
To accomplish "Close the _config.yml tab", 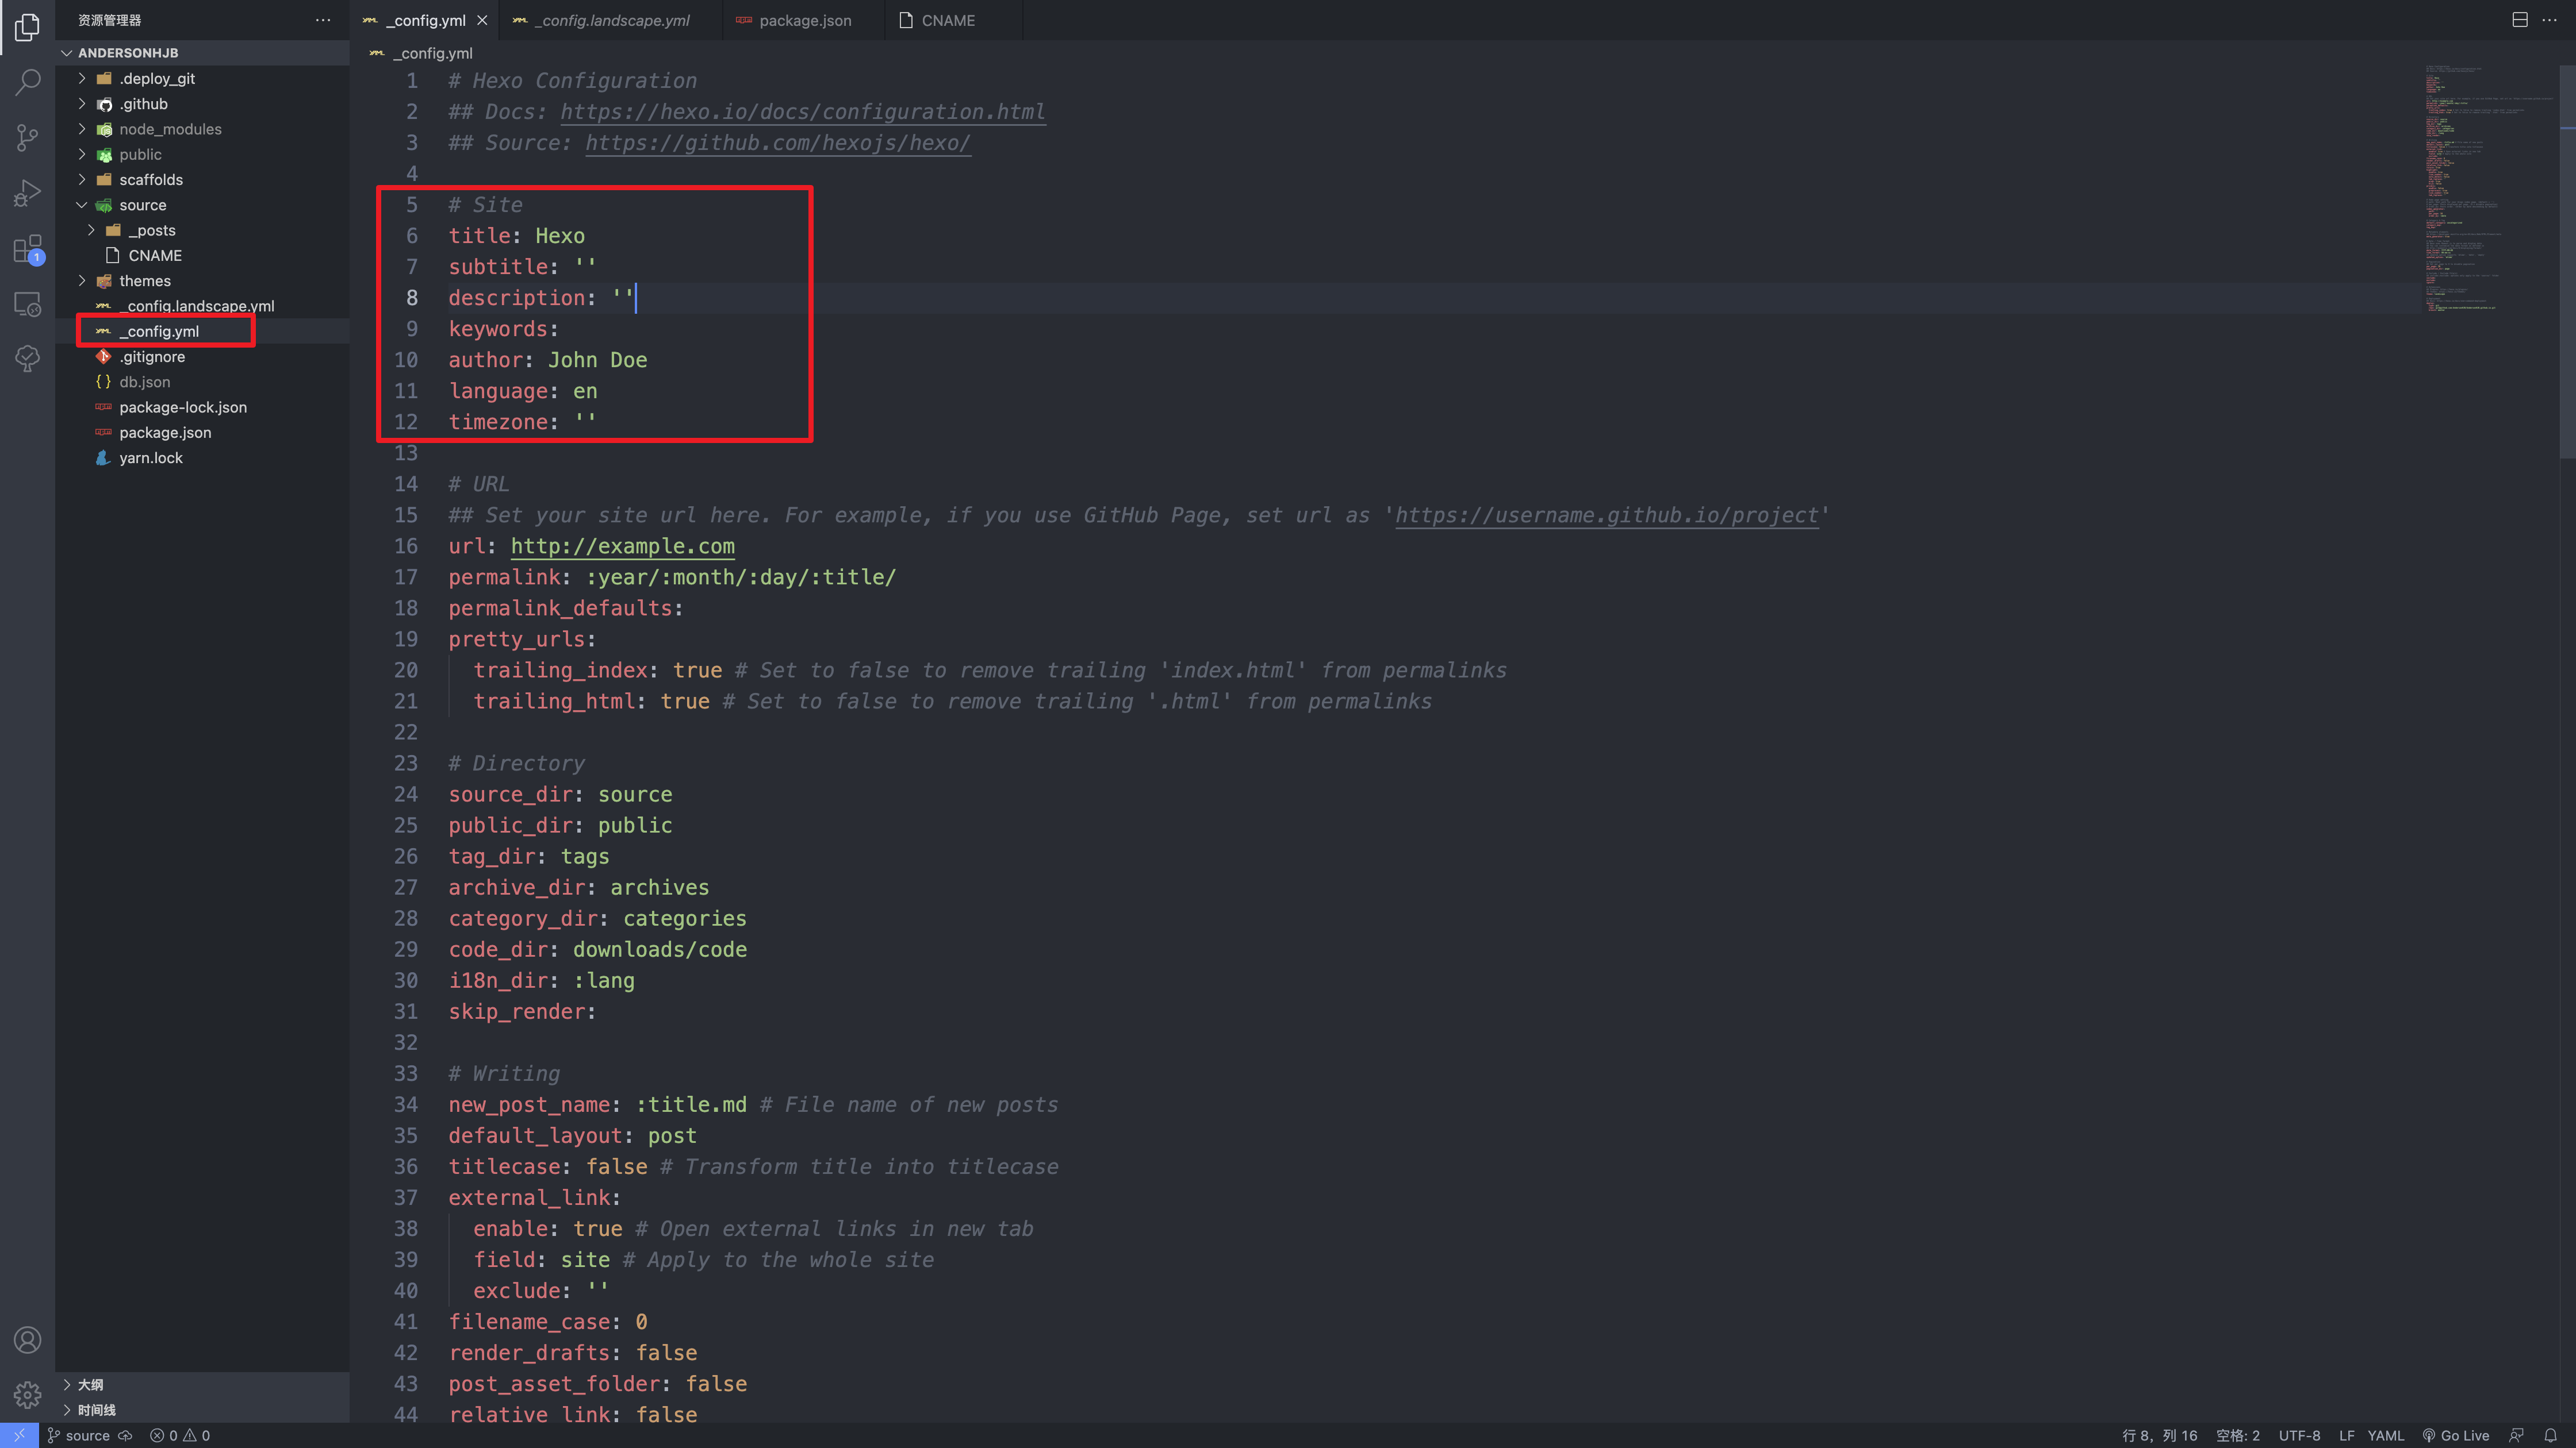I will click(x=482, y=20).
